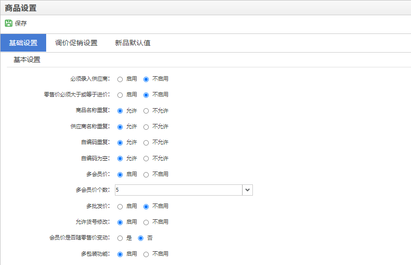Click the 多会员价个数 value field
The image size is (411, 265).
coord(179,190)
